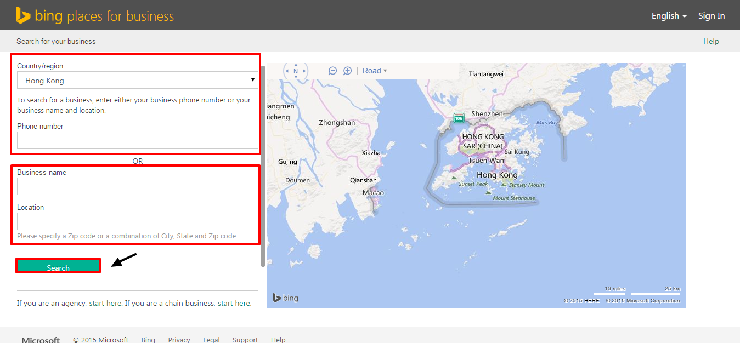Viewport: 740px width, 343px height.
Task: Click the Microsoft footer logo
Action: pyautogui.click(x=41, y=340)
